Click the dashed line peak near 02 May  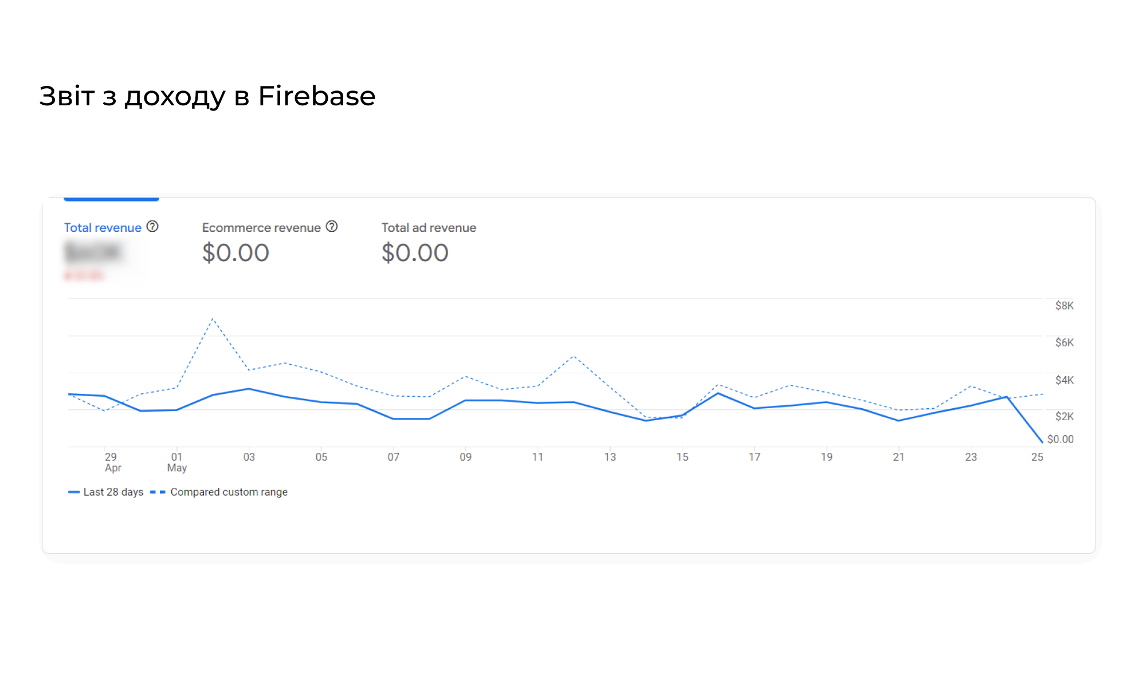pos(213,318)
